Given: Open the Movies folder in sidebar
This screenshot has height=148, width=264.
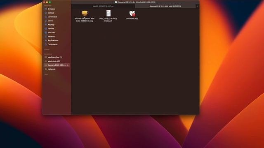Looking at the screenshot, I should coord(51,29).
